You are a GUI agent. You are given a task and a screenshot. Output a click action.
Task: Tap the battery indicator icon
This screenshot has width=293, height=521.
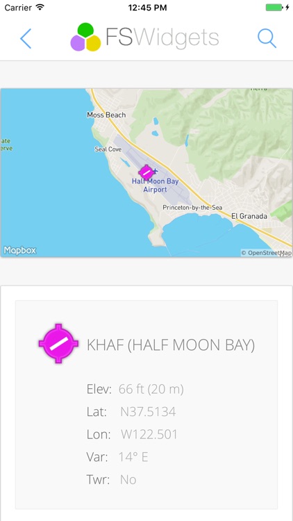coord(275,8)
